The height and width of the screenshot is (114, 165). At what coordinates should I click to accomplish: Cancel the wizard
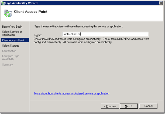(148, 106)
